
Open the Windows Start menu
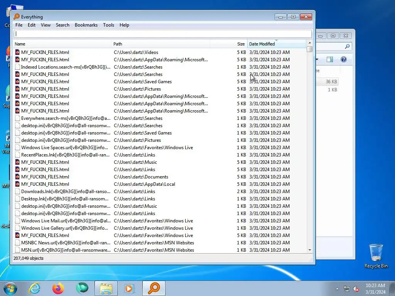(10, 288)
